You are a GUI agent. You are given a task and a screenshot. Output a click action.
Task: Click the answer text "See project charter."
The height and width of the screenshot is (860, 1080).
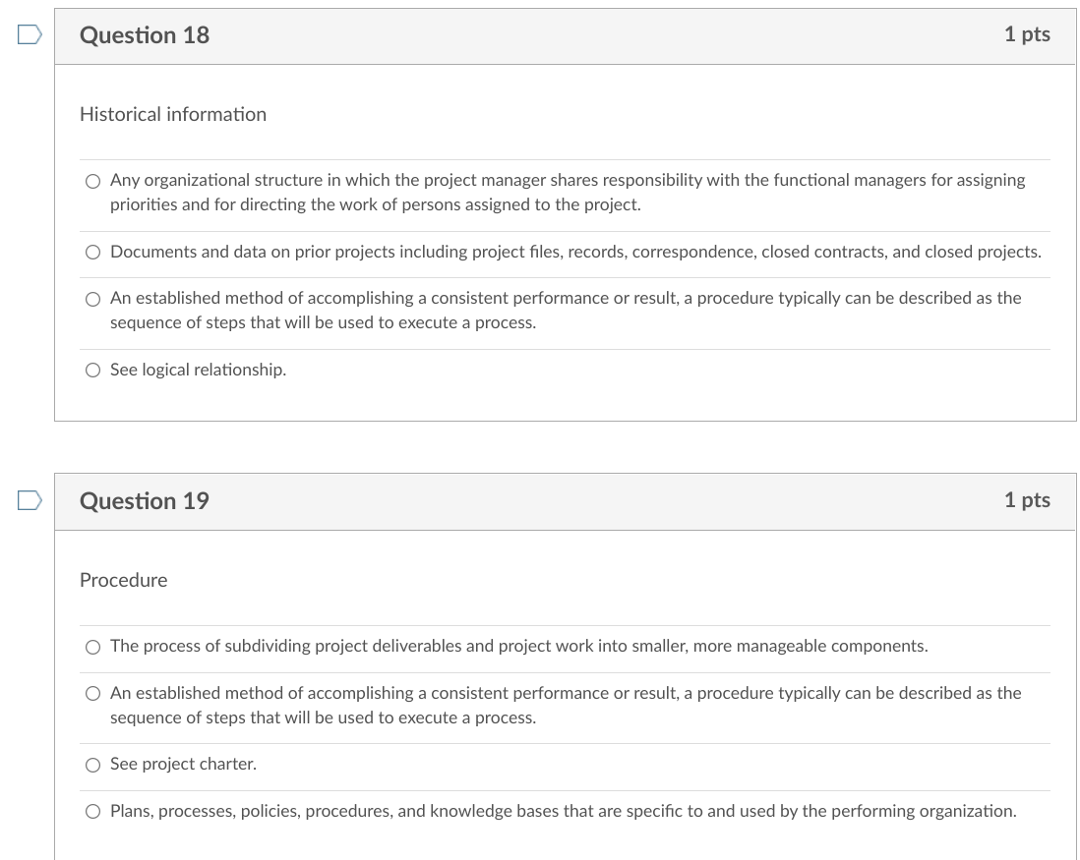[182, 764]
